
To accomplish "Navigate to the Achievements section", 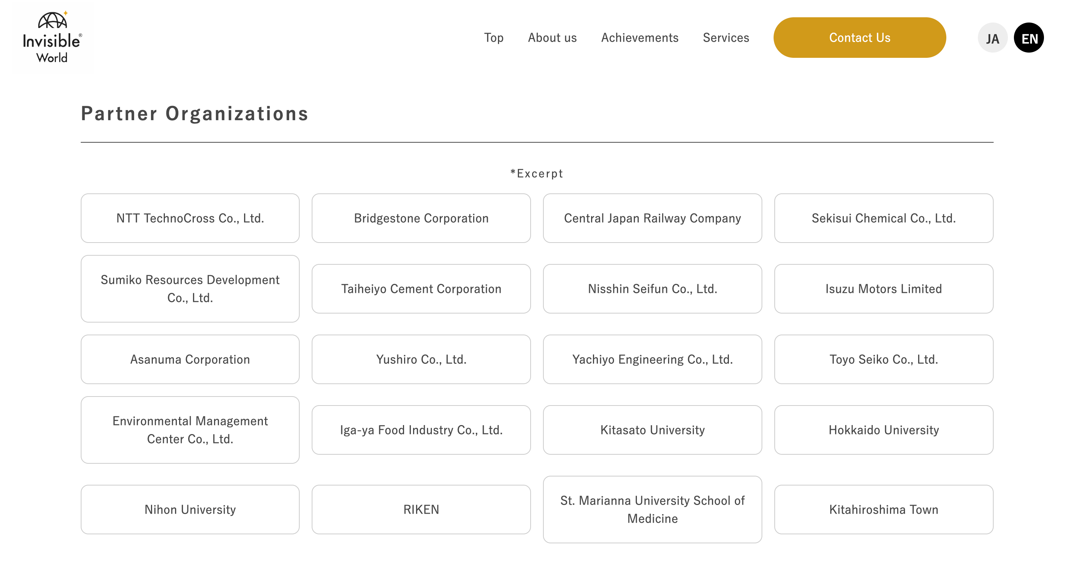I will point(640,38).
